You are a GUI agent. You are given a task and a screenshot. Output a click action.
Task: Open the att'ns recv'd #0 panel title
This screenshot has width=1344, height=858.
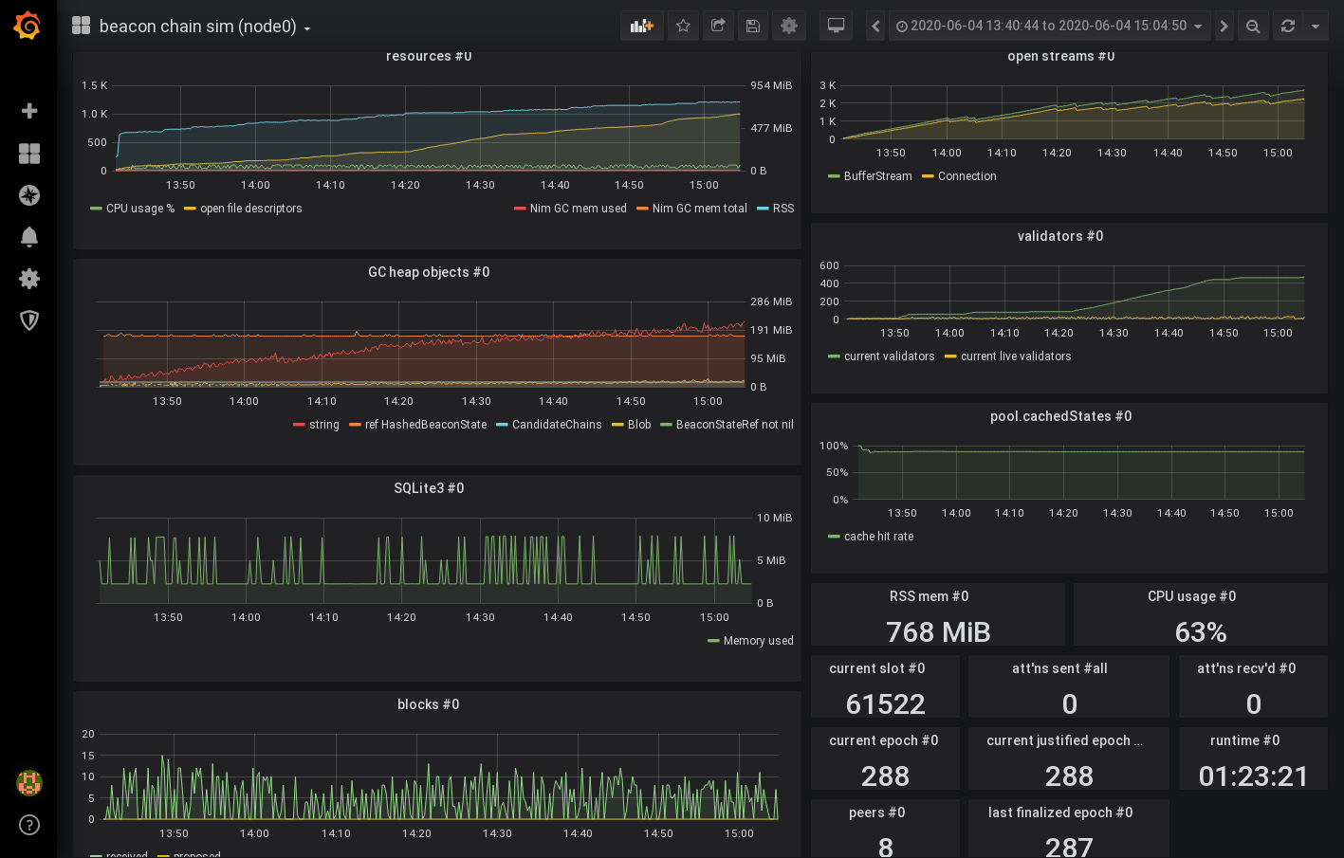(x=1246, y=668)
